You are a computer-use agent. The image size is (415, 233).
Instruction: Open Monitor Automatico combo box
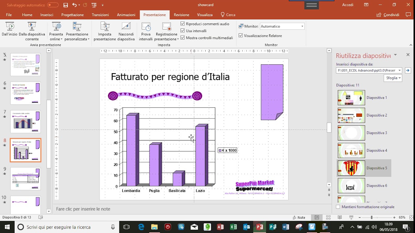click(282, 26)
